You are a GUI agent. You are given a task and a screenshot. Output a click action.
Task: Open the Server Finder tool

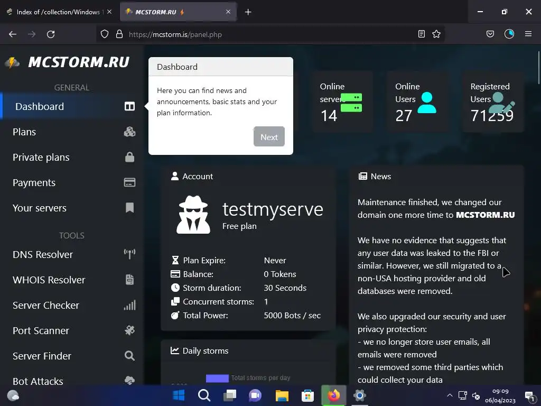tap(71, 356)
